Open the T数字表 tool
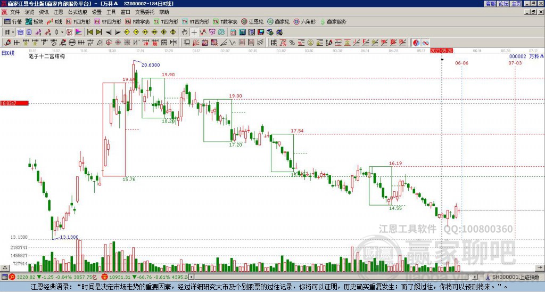 click(x=225, y=21)
